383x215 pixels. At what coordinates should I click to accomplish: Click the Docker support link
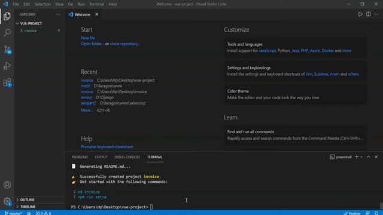point(327,51)
